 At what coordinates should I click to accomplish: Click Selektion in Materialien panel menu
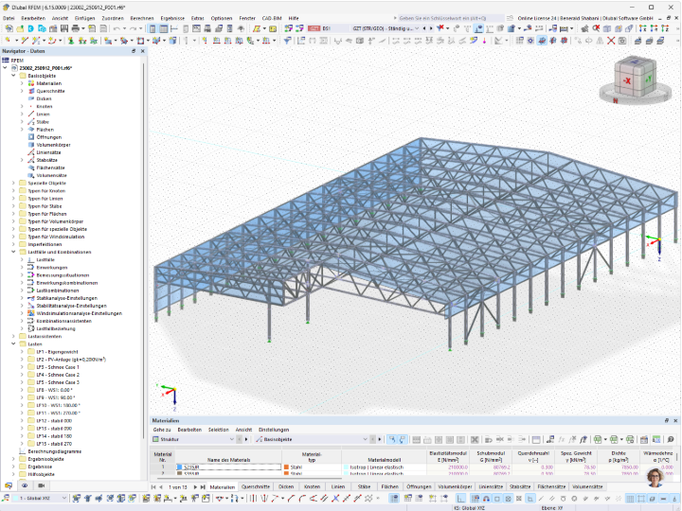pos(219,430)
